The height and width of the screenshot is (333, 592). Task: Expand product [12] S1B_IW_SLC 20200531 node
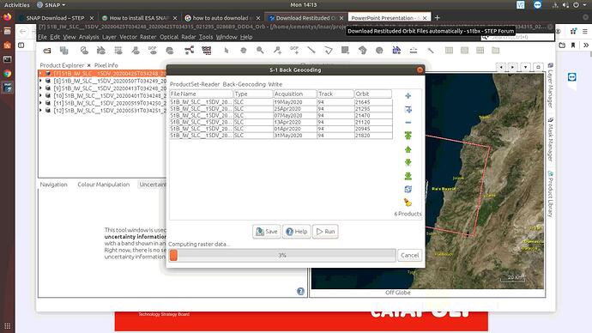click(x=41, y=110)
